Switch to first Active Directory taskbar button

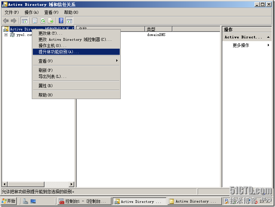pos(139,202)
